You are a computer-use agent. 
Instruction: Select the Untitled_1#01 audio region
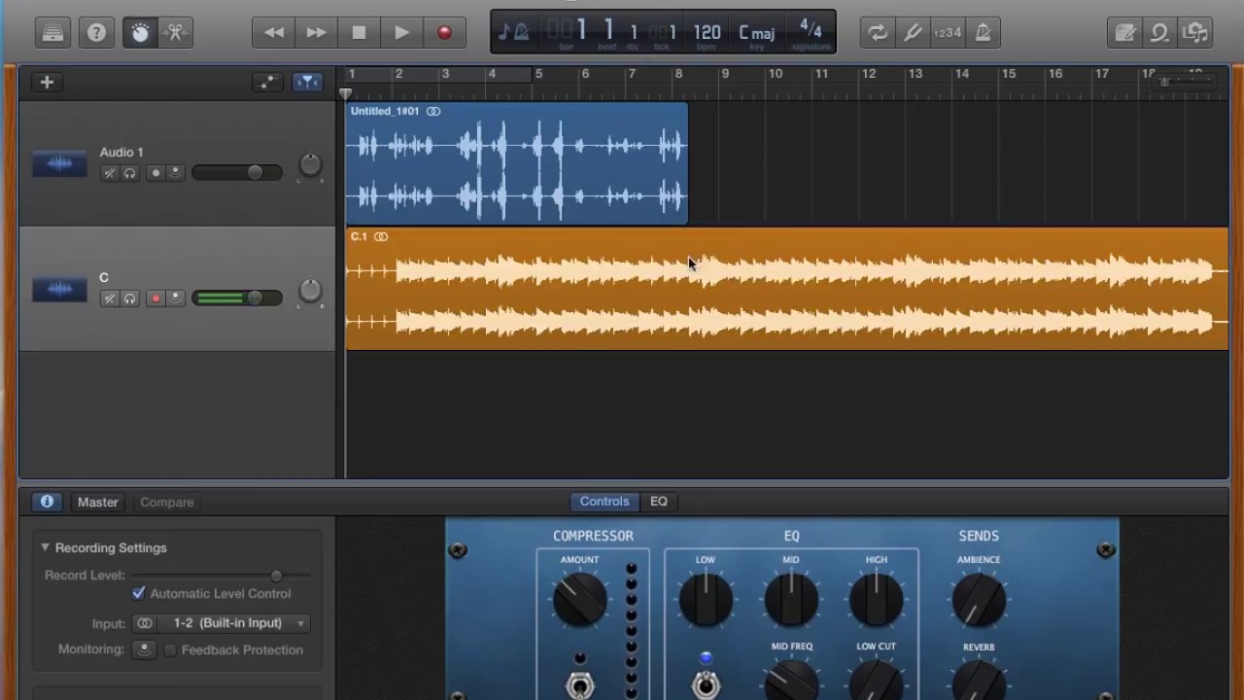(517, 163)
